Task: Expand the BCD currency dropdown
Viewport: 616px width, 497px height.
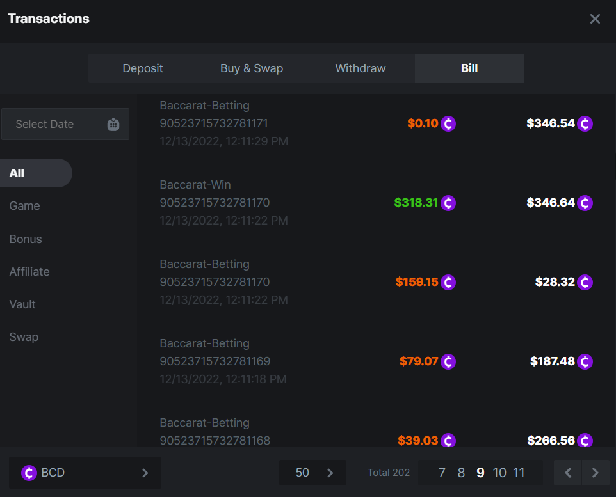Action: click(x=145, y=473)
